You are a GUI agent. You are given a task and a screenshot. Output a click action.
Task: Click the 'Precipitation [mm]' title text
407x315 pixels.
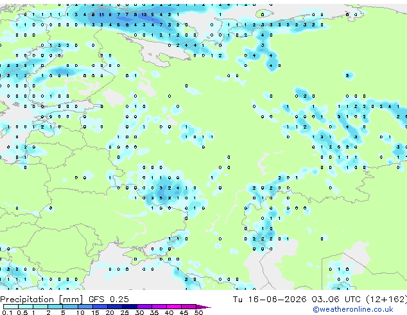[42, 300]
